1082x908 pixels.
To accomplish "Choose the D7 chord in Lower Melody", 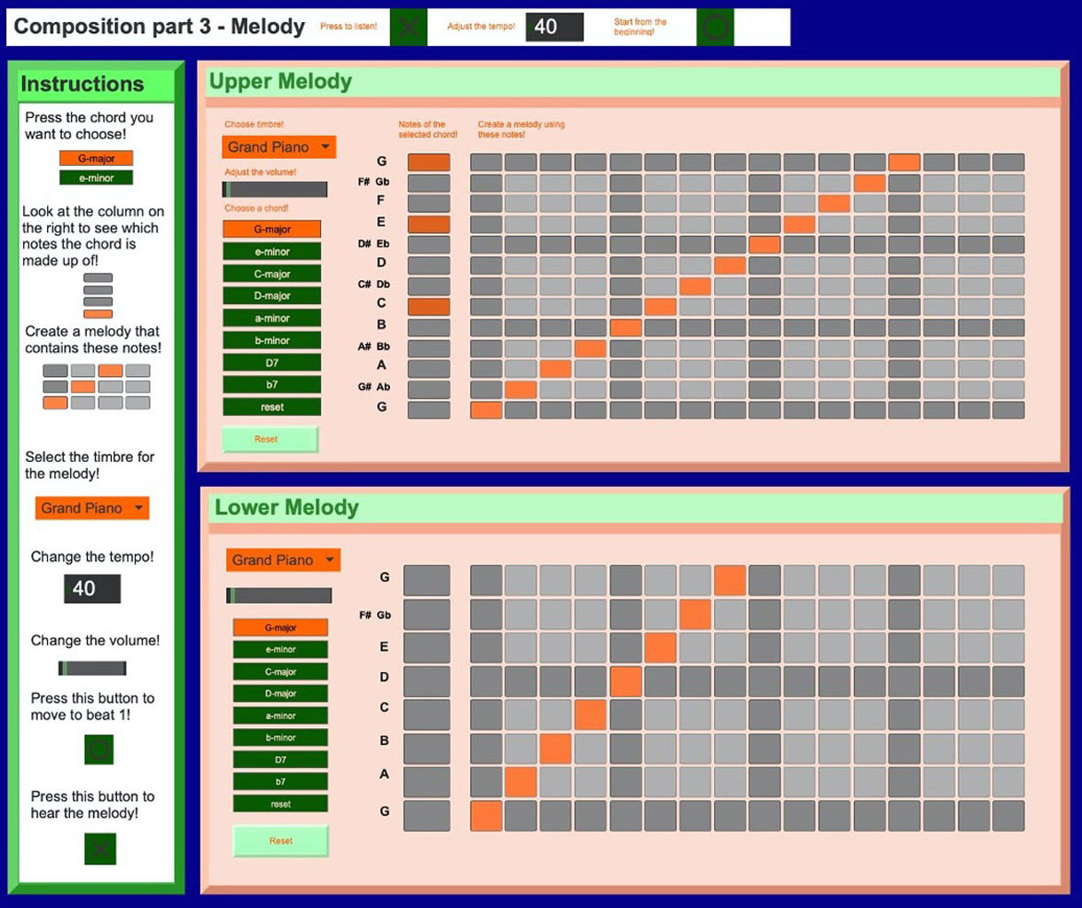I will [x=280, y=760].
